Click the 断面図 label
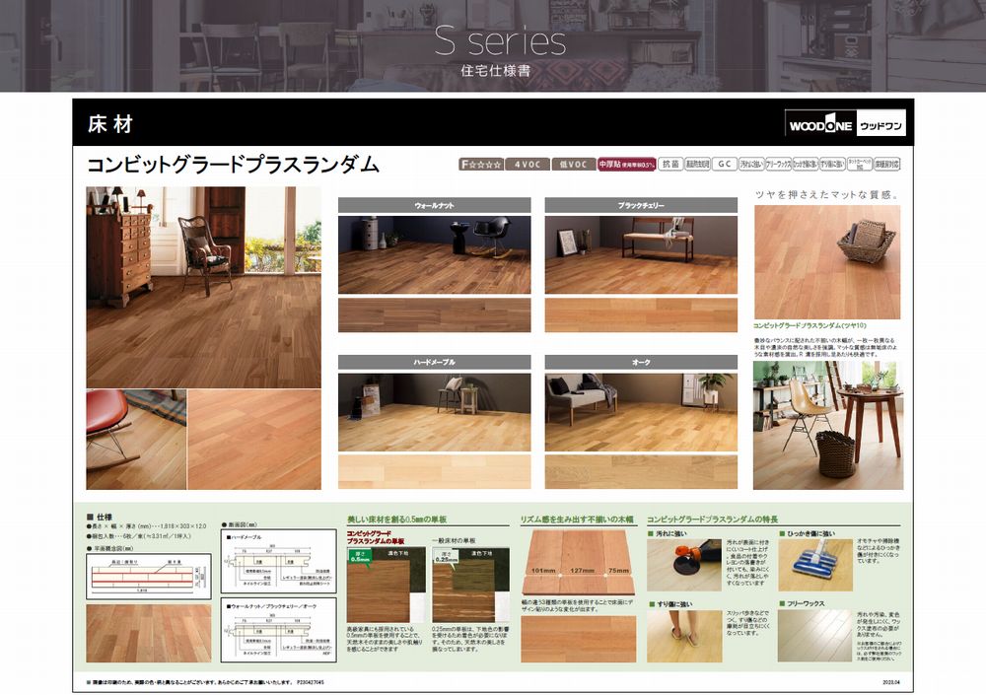 pyautogui.click(x=240, y=524)
